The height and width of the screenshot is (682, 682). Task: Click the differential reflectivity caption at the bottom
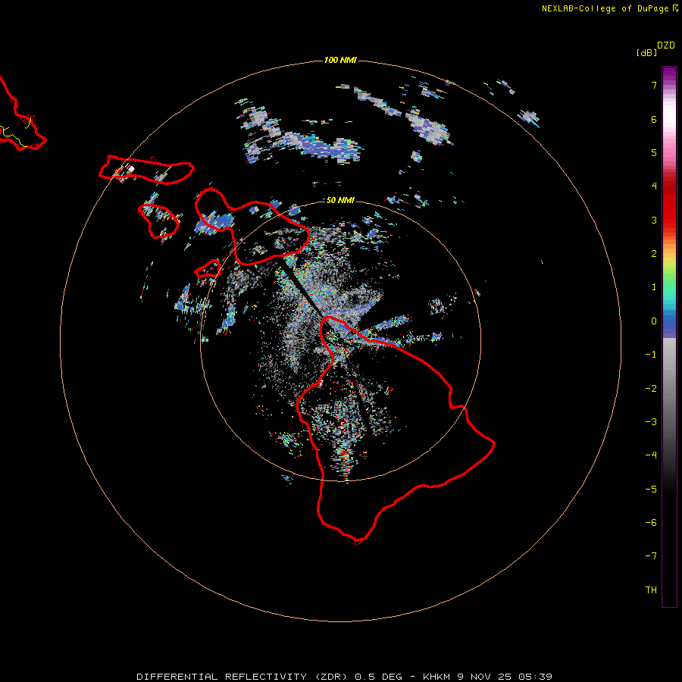[344, 677]
